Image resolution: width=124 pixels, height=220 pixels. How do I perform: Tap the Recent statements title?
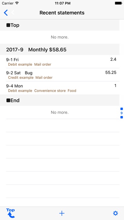tap(62, 13)
